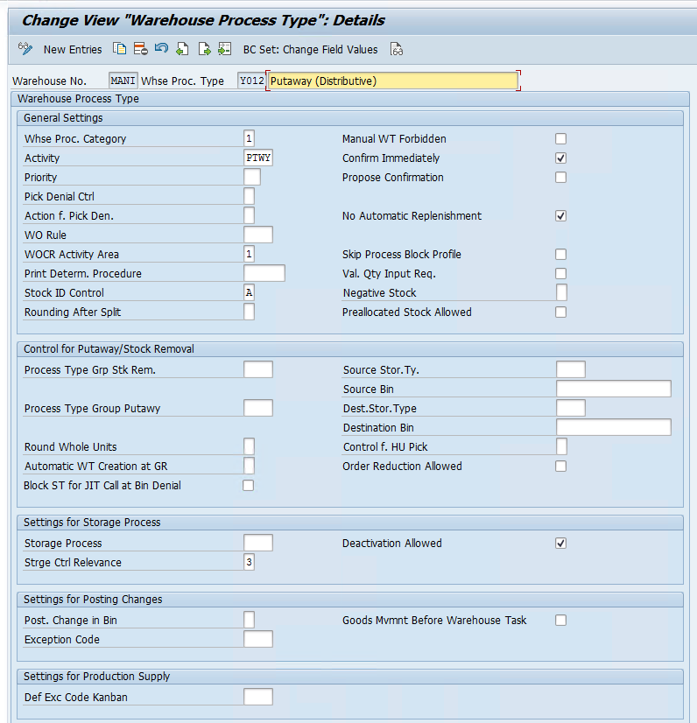Focus Dest.Stor.Type field

coord(571,408)
